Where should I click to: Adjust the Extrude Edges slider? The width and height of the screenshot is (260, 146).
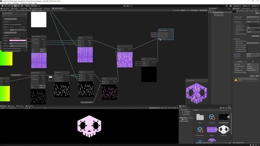[x=251, y=30]
